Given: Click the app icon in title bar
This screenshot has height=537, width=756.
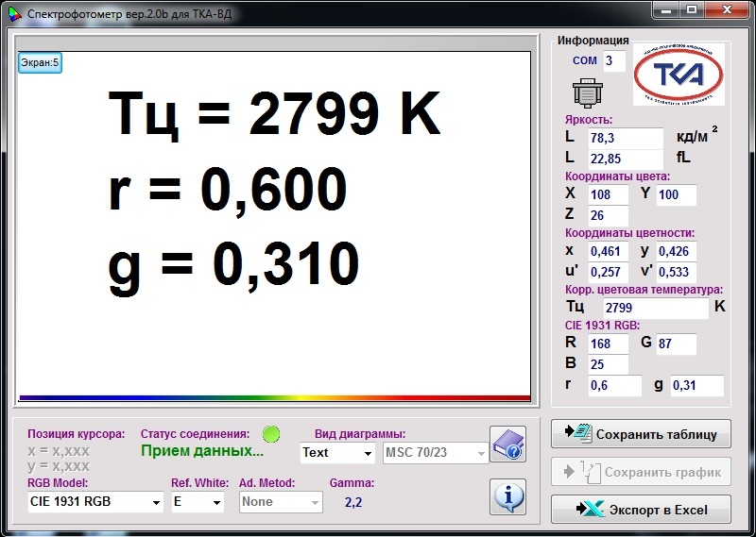Looking at the screenshot, I should [x=12, y=15].
